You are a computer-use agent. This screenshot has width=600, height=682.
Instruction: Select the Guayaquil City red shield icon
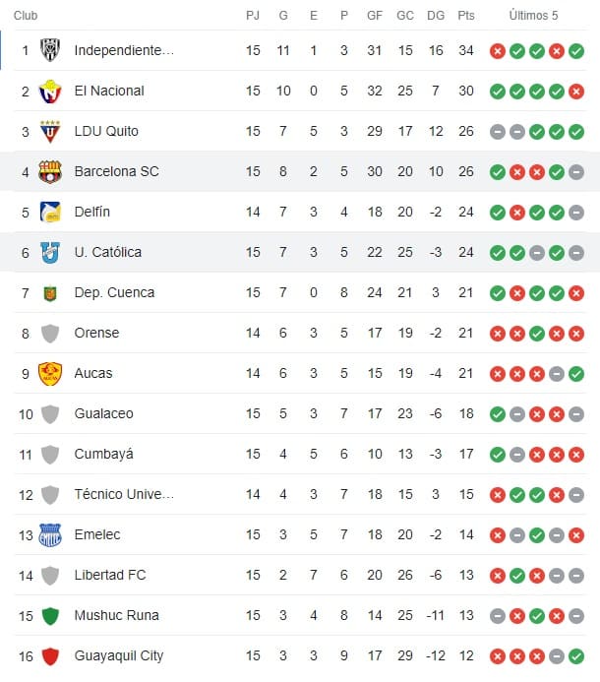(49, 655)
